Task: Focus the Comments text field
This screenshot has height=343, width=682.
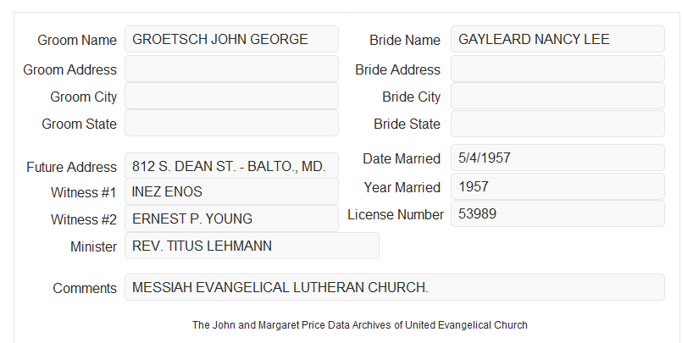Action: click(395, 287)
